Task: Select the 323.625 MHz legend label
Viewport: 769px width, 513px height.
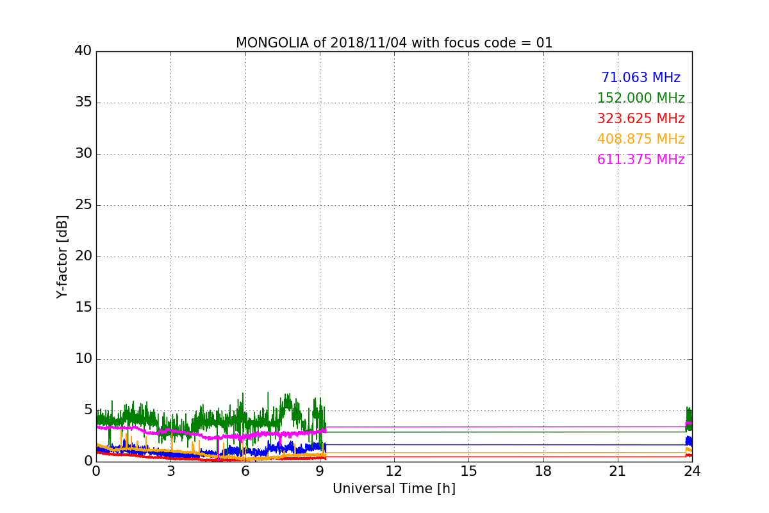Action: click(x=641, y=119)
